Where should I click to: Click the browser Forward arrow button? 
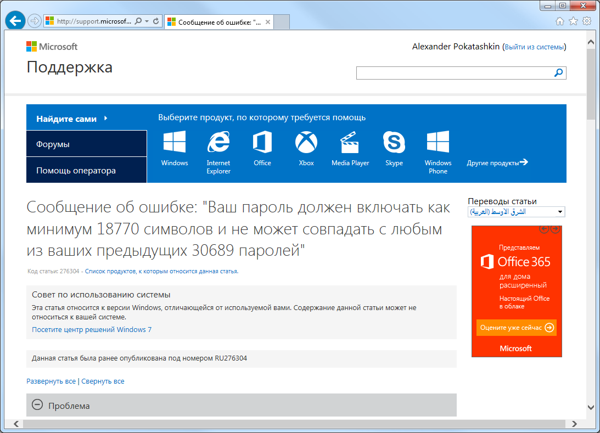click(x=35, y=21)
